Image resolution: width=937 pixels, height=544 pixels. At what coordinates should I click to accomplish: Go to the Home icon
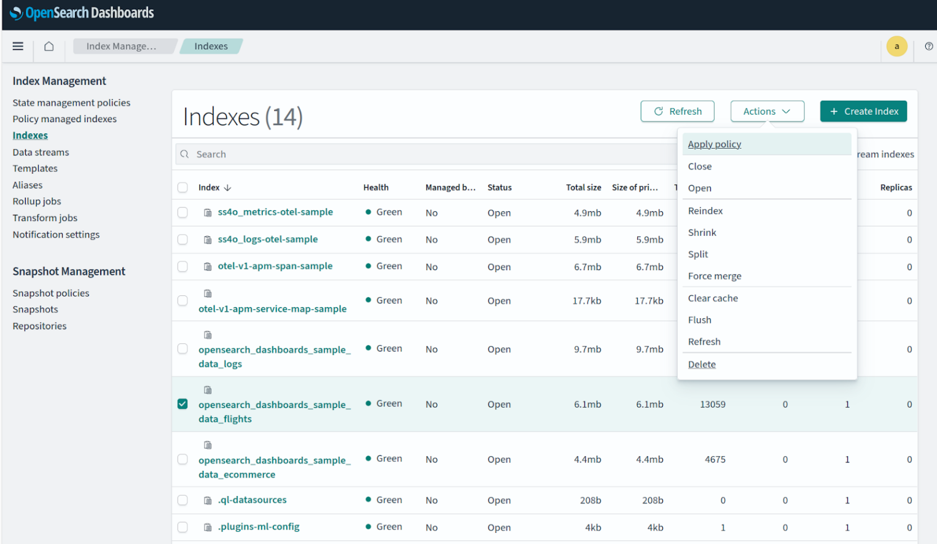coord(49,46)
